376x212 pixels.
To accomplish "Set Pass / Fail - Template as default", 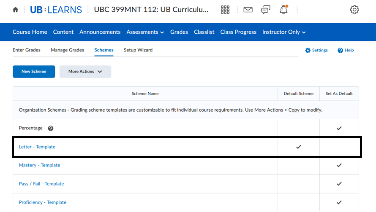I will click(x=339, y=184).
